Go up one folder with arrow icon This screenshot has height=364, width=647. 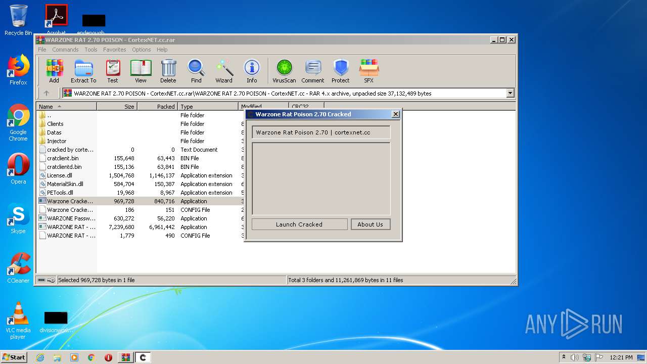click(47, 93)
